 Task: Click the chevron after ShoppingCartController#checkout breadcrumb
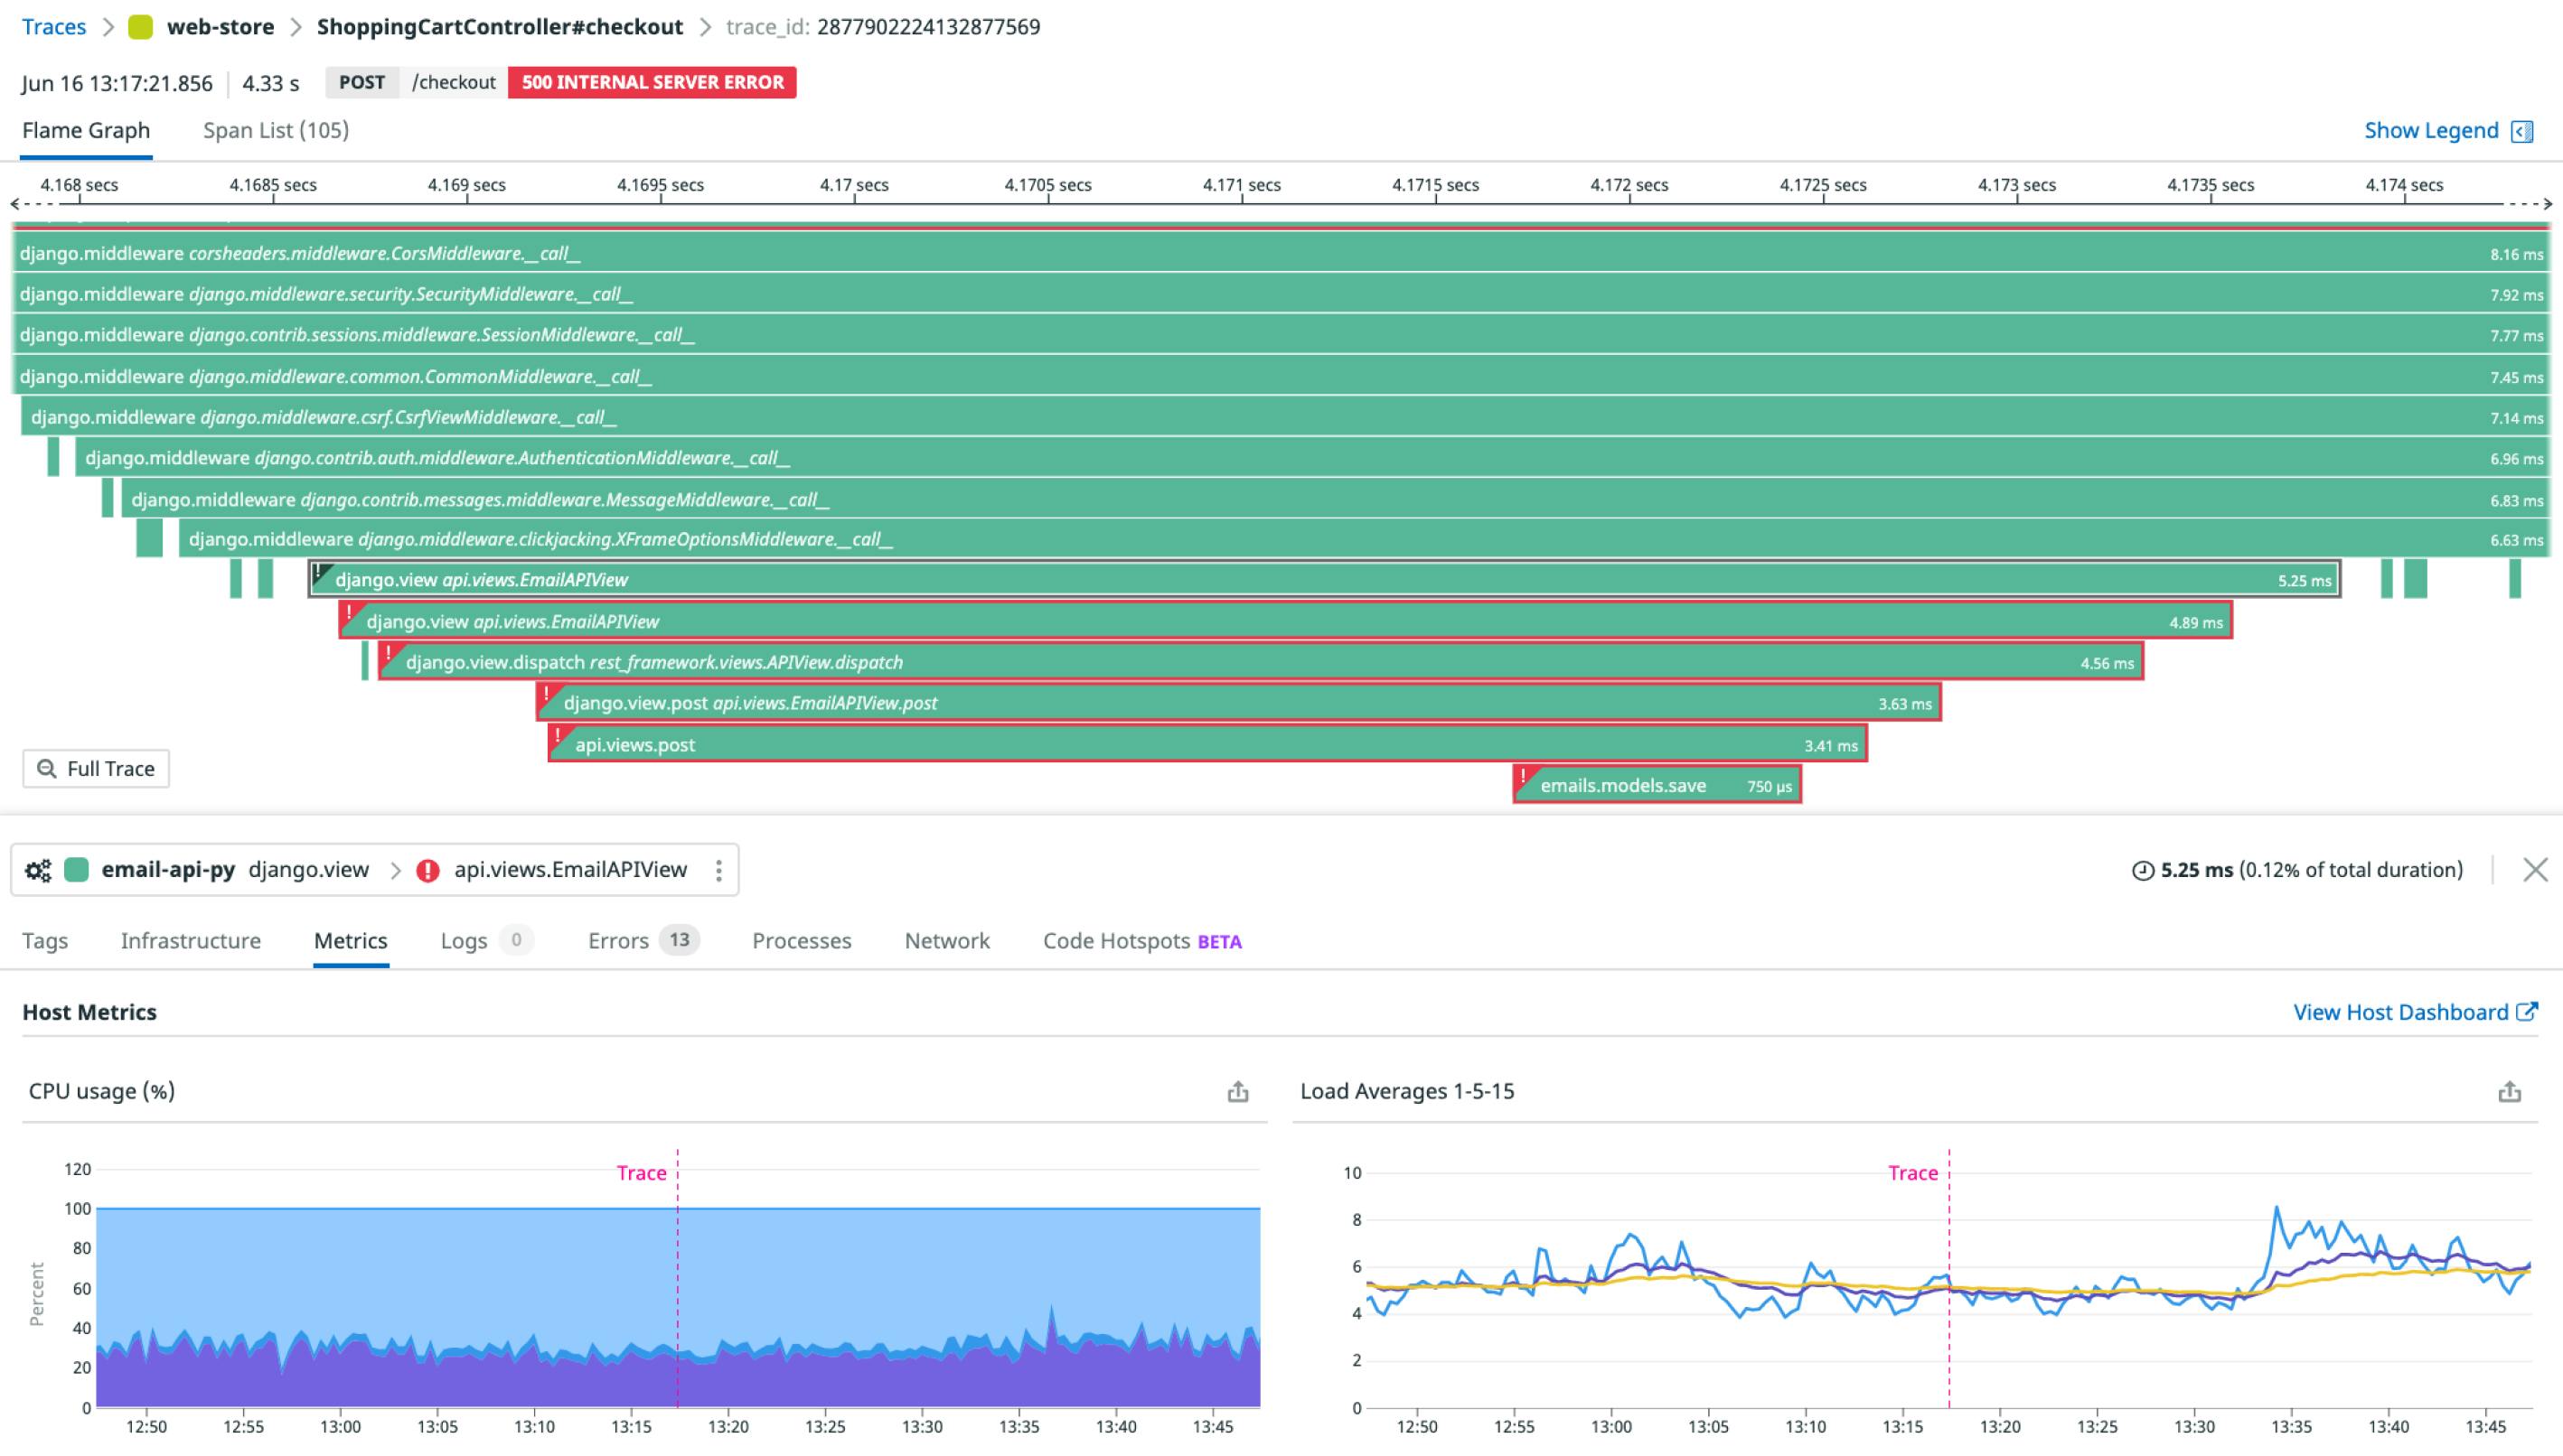click(x=705, y=27)
